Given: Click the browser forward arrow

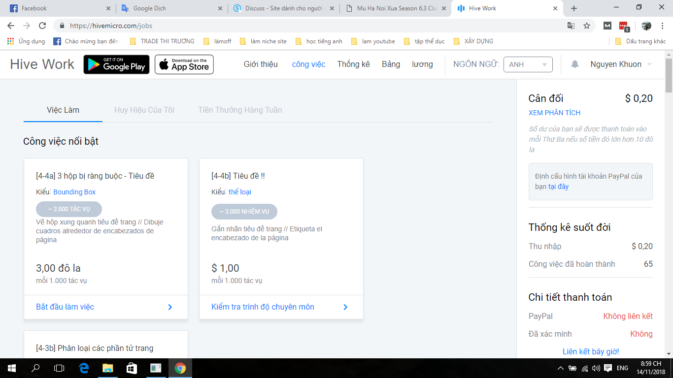Looking at the screenshot, I should (x=27, y=26).
